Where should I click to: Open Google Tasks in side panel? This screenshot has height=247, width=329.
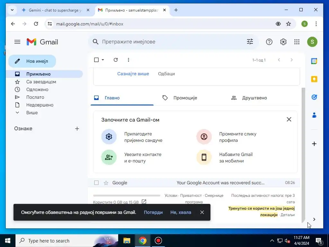pos(314,97)
